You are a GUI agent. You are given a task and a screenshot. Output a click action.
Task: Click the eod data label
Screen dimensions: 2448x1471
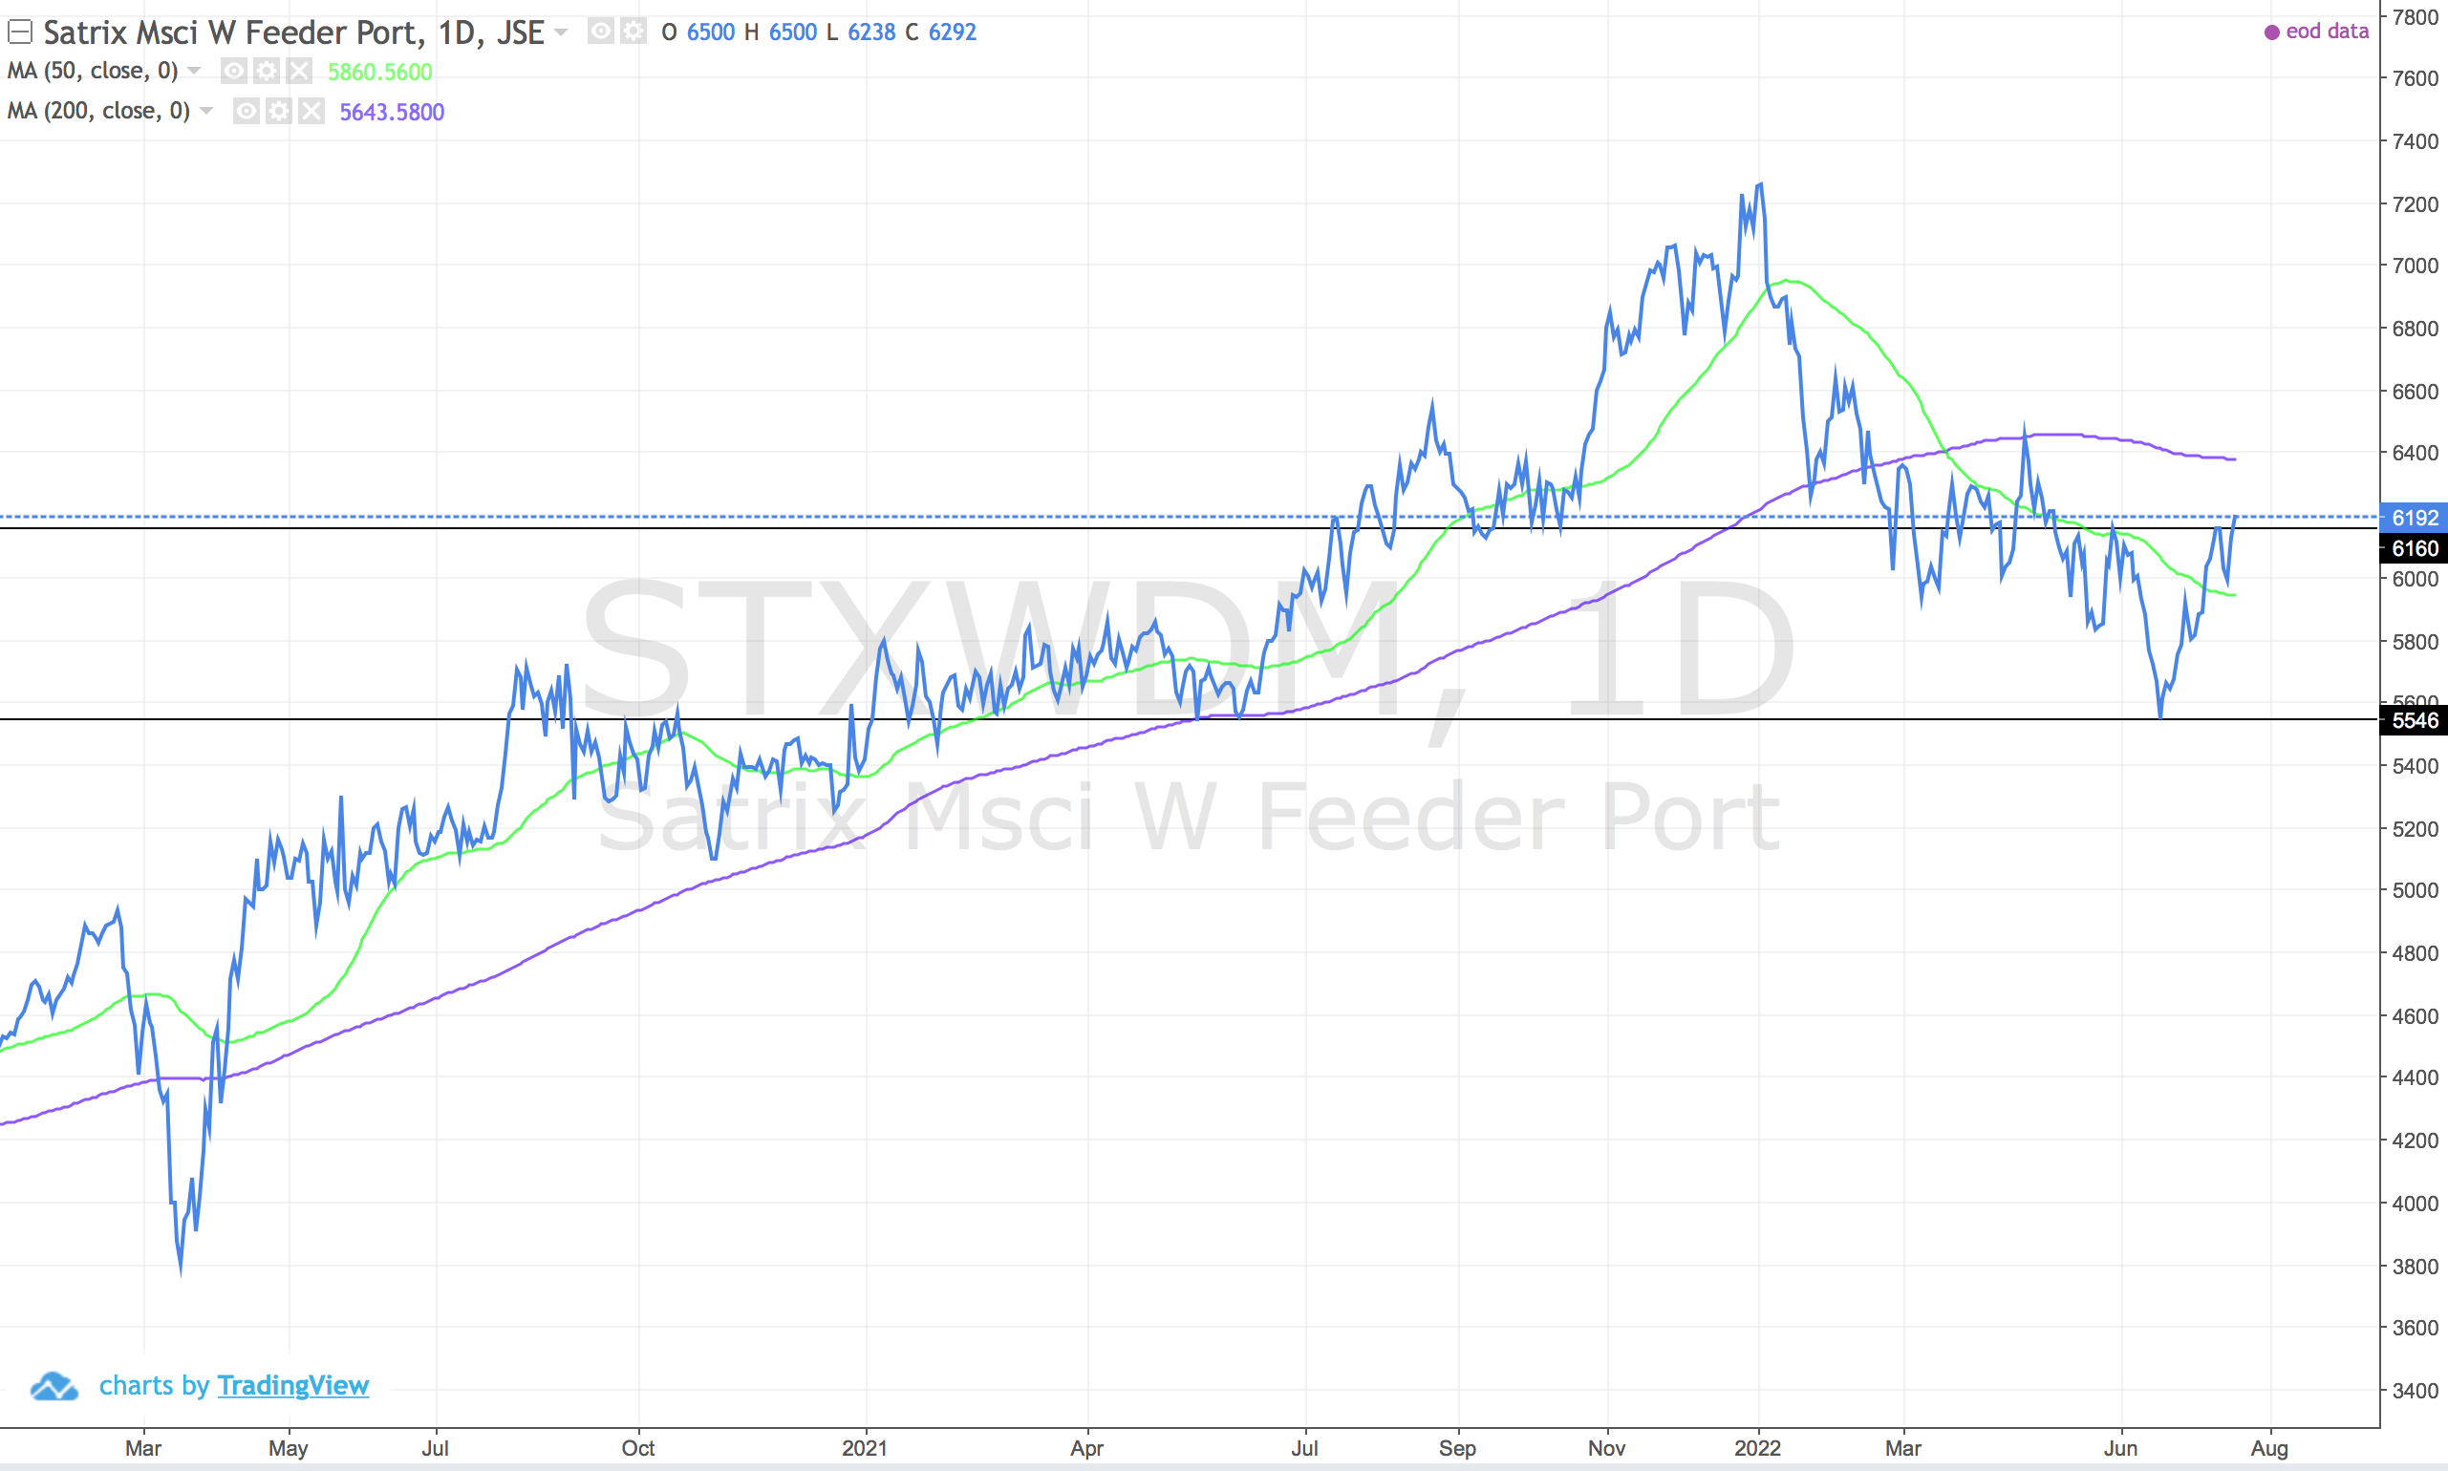pyautogui.click(x=2327, y=32)
